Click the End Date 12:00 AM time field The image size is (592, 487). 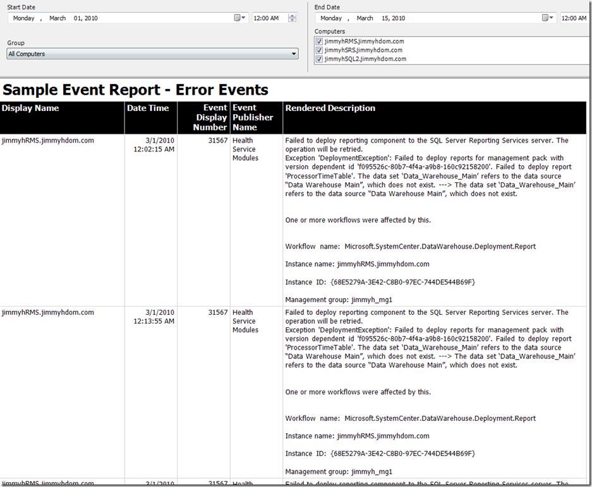[574, 18]
